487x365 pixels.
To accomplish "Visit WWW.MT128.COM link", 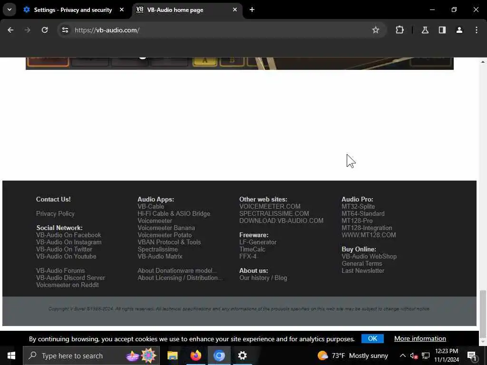I will coord(369,235).
